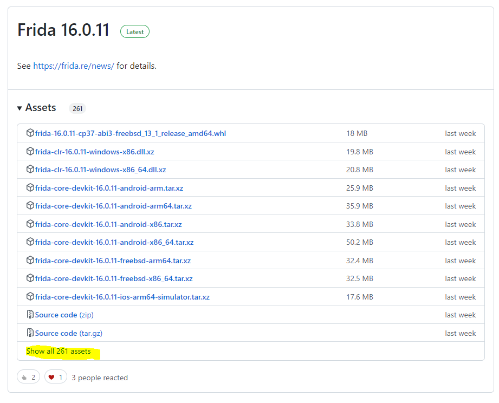The width and height of the screenshot is (499, 403).
Task: Click the package icon beside frida-clr windows-x86_64.dll.xz
Action: [x=30, y=169]
